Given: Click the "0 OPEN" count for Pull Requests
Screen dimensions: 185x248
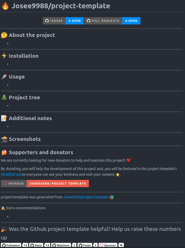Looking at the screenshot, I should coord(131,21).
